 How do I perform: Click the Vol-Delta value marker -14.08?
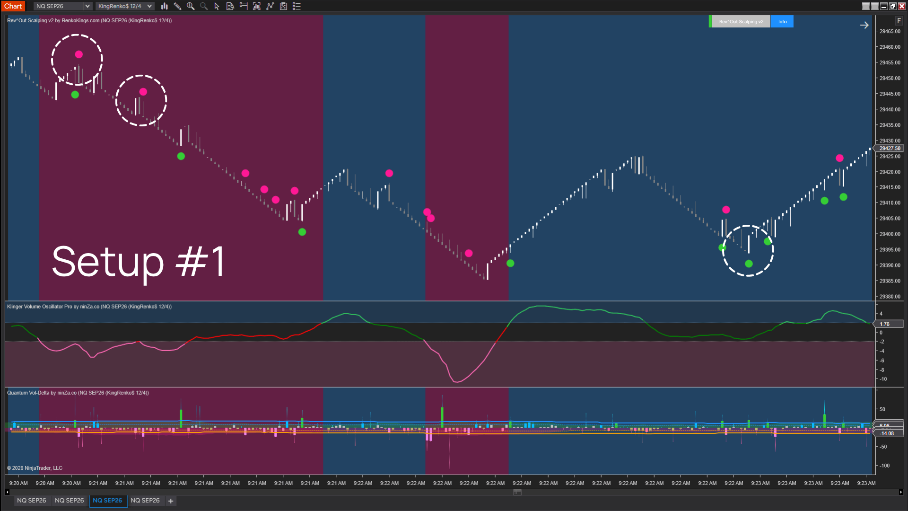(890, 433)
